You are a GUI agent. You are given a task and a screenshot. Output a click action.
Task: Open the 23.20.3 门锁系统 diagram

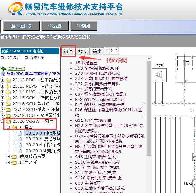point(43,133)
